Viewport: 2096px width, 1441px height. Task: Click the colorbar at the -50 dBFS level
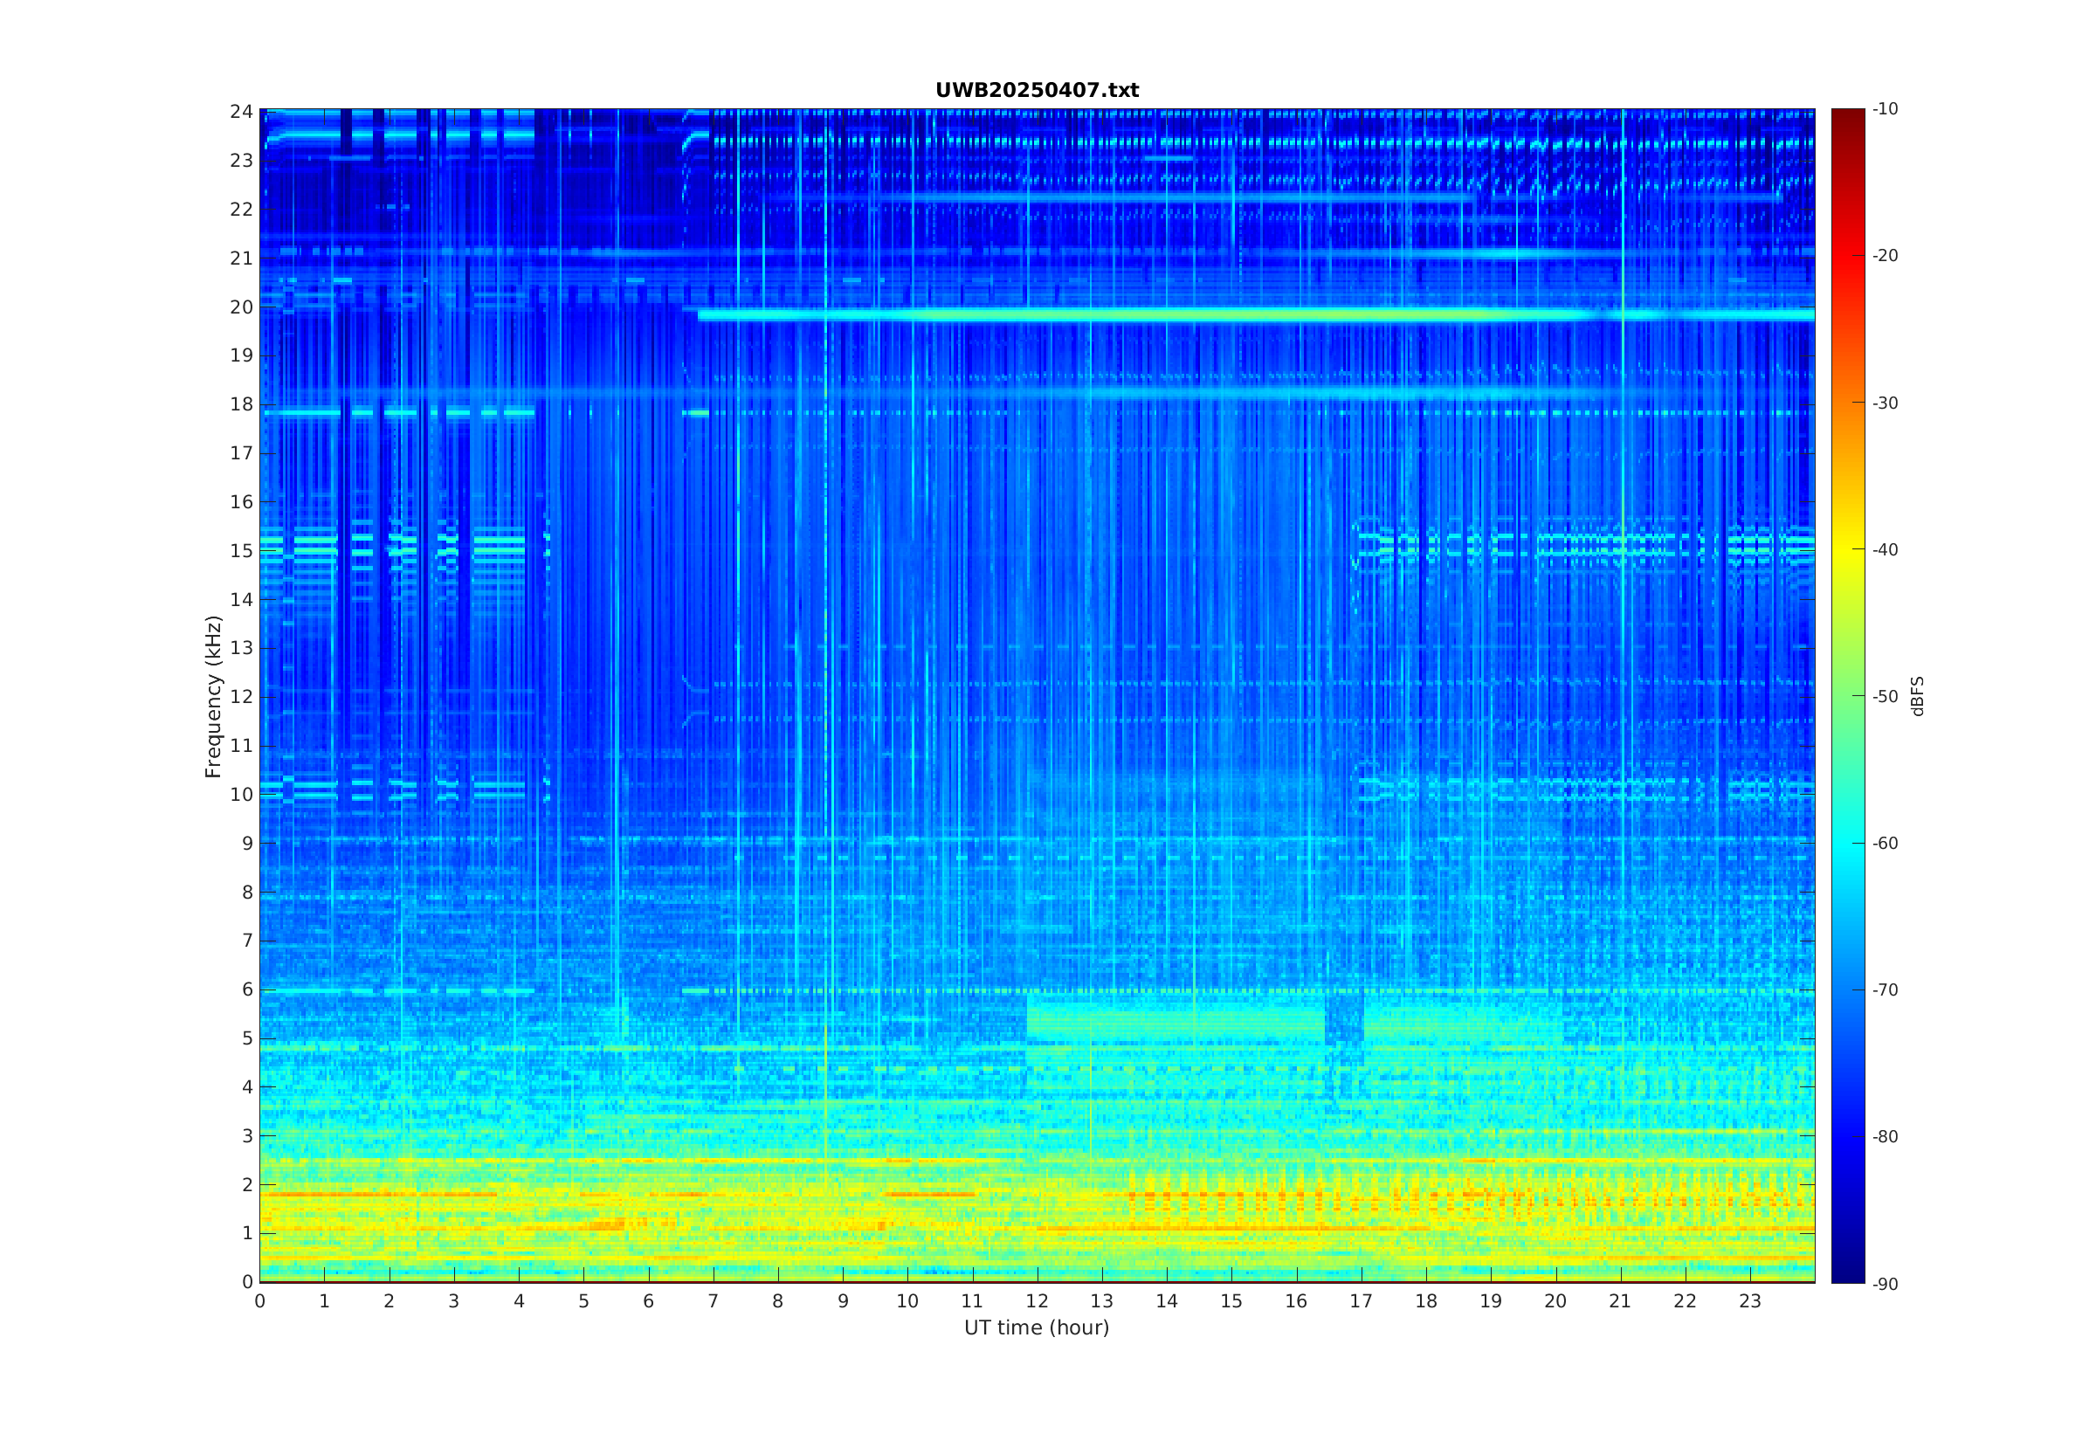[x=1848, y=696]
